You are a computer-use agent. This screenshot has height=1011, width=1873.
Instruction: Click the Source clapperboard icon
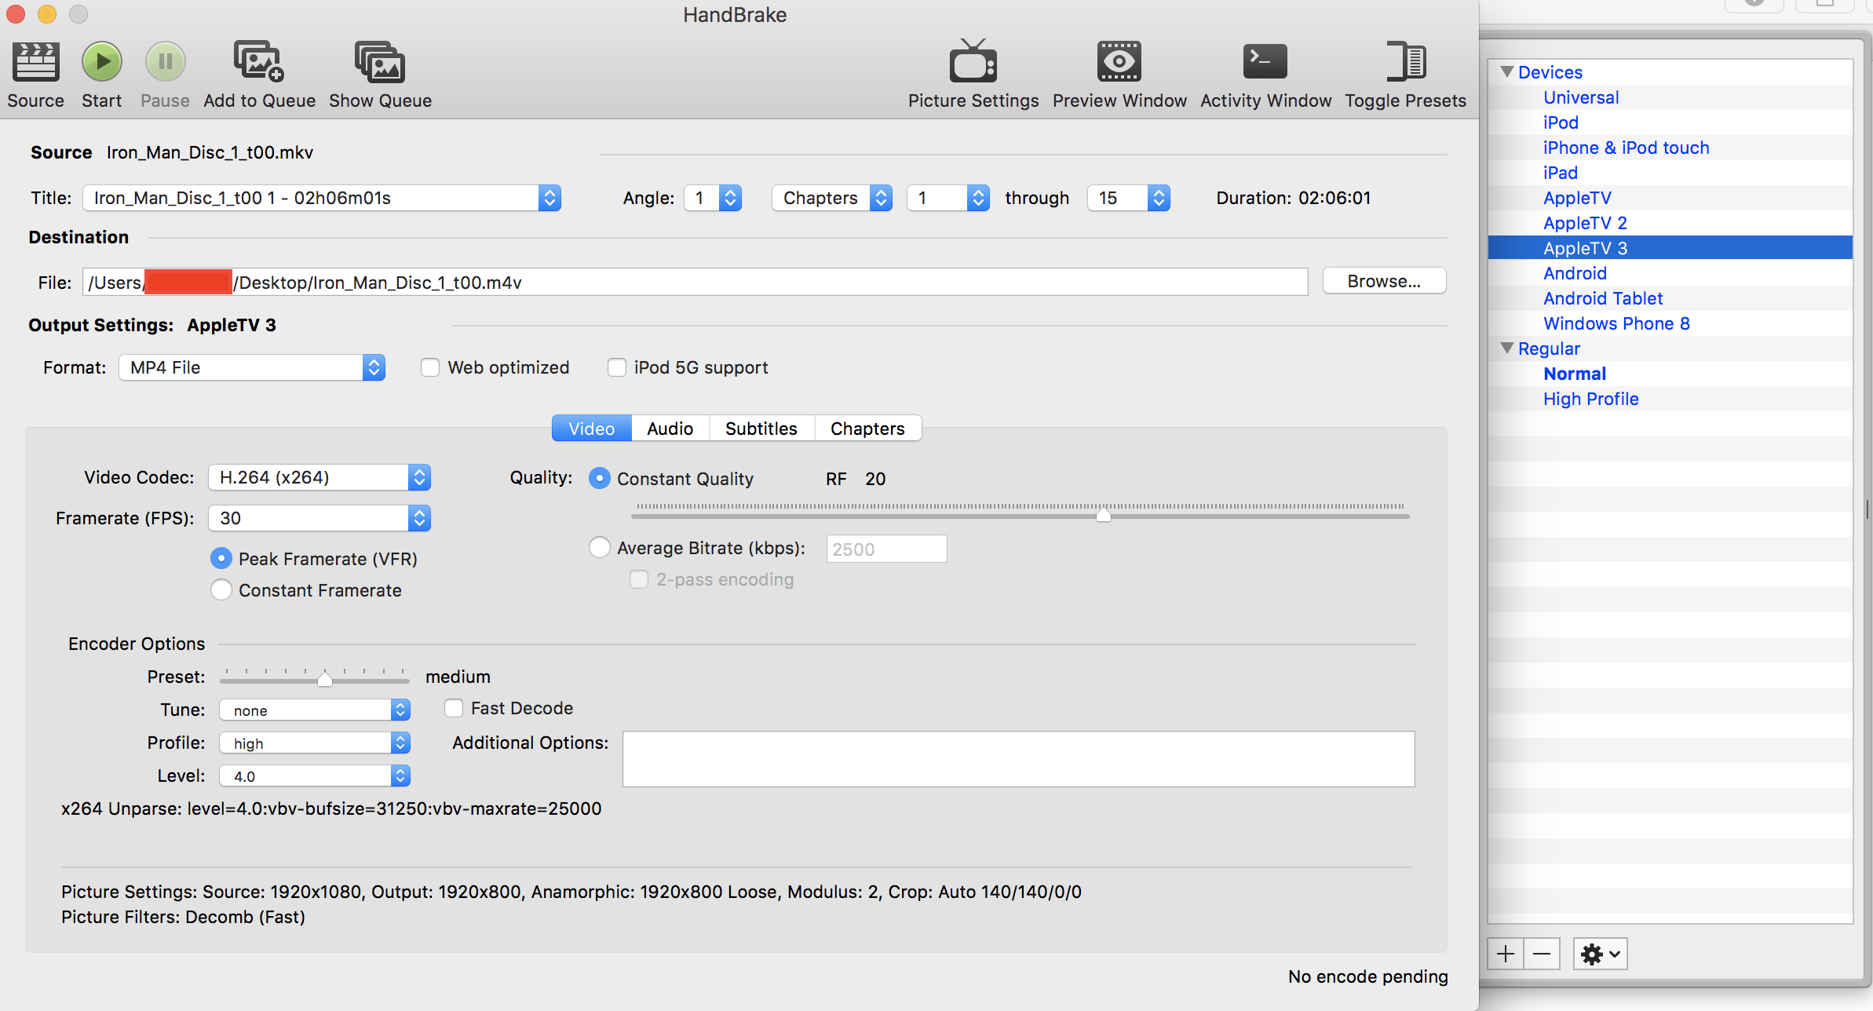(x=35, y=62)
